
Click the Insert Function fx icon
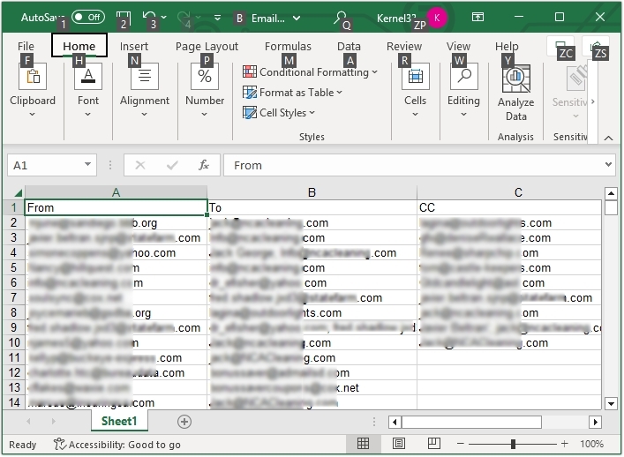click(204, 165)
